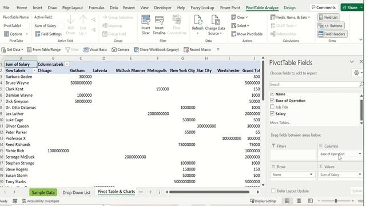Click the PivotTable Name input field
This screenshot has width=366, height=206.
[16, 25]
